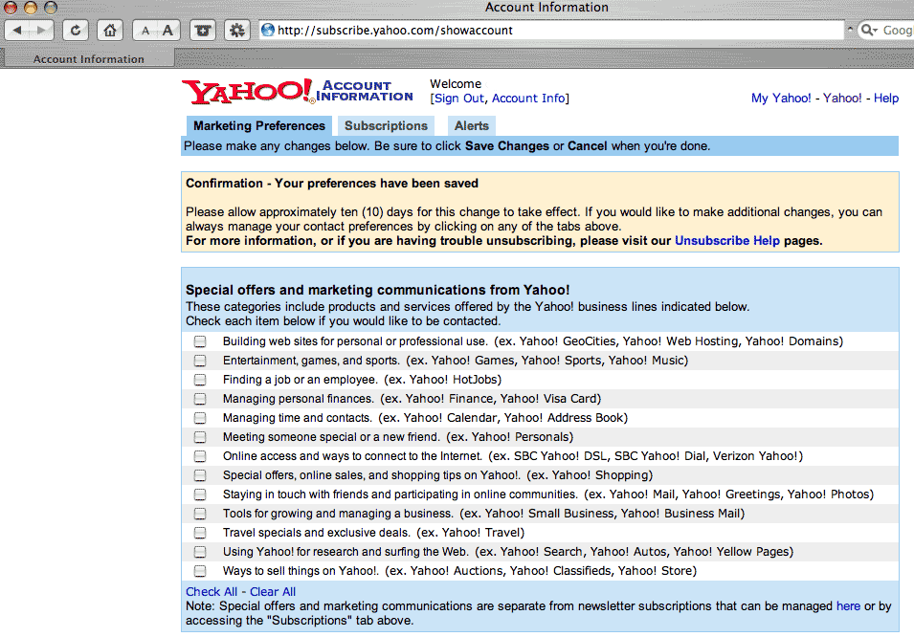Image resolution: width=914 pixels, height=637 pixels.
Task: Click the Clear All link
Action: pos(273,591)
